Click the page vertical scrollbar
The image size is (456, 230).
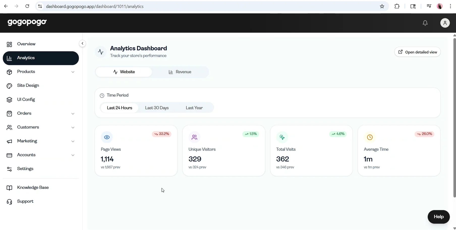tap(454, 117)
